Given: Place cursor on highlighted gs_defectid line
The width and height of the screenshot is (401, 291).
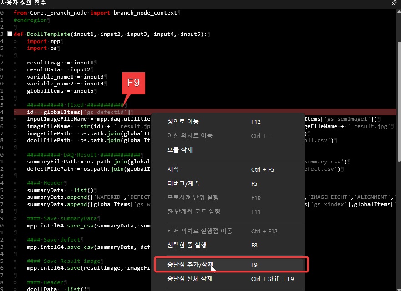Looking at the screenshot, I should pos(78,112).
